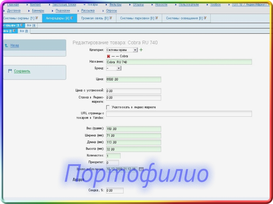Click edit icon next to Системы освещения tab
273x204 pixels.
(x=205, y=18)
